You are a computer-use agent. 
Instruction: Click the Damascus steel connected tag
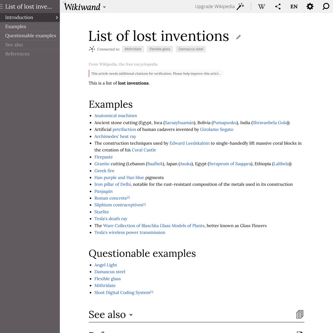[x=191, y=49]
